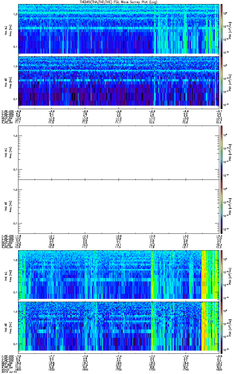Click the PSD color bar of THD B-parallel
234x374 pixels.
(x=222, y=206)
